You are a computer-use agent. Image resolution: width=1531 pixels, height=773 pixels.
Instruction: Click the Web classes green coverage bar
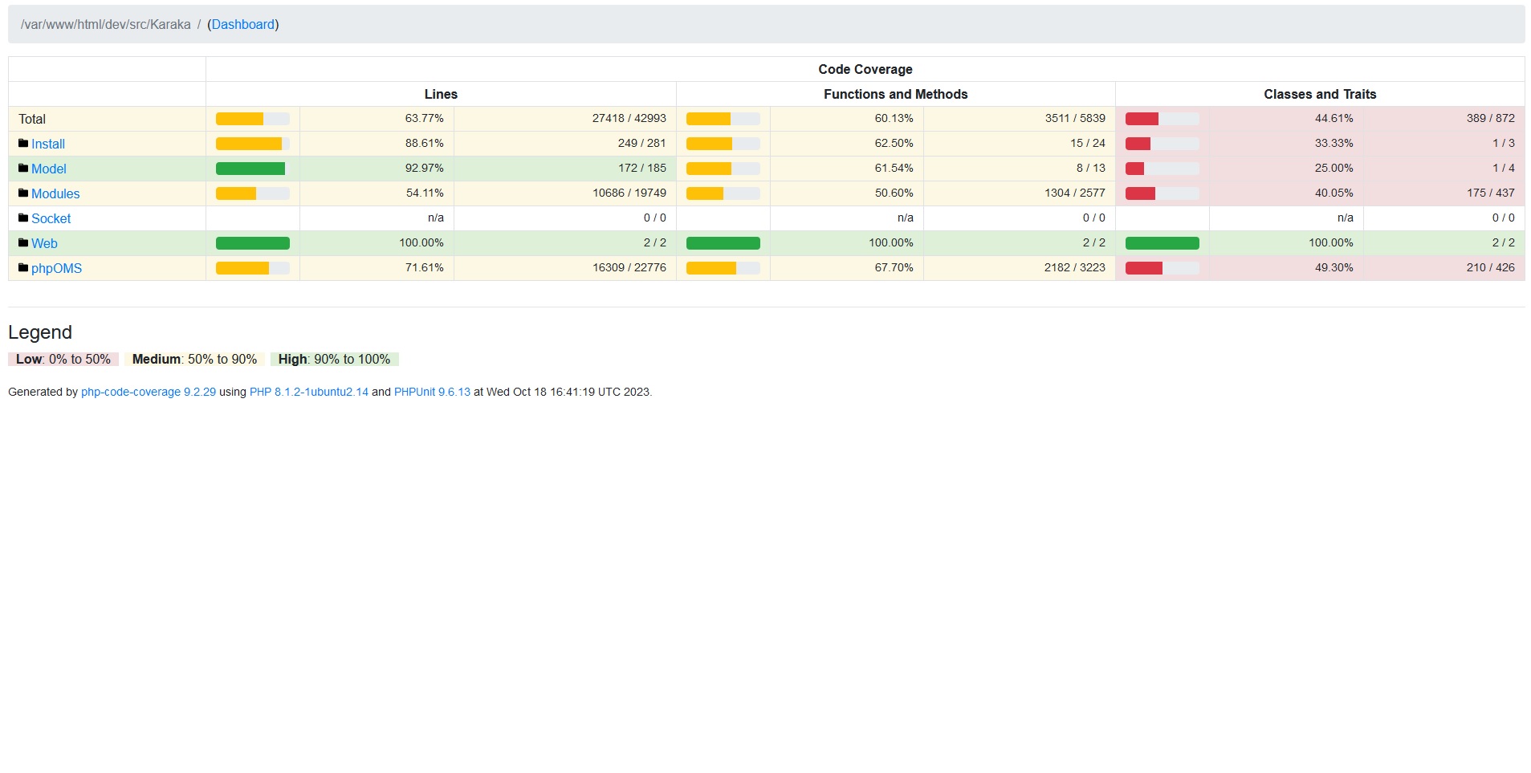pyautogui.click(x=1162, y=244)
